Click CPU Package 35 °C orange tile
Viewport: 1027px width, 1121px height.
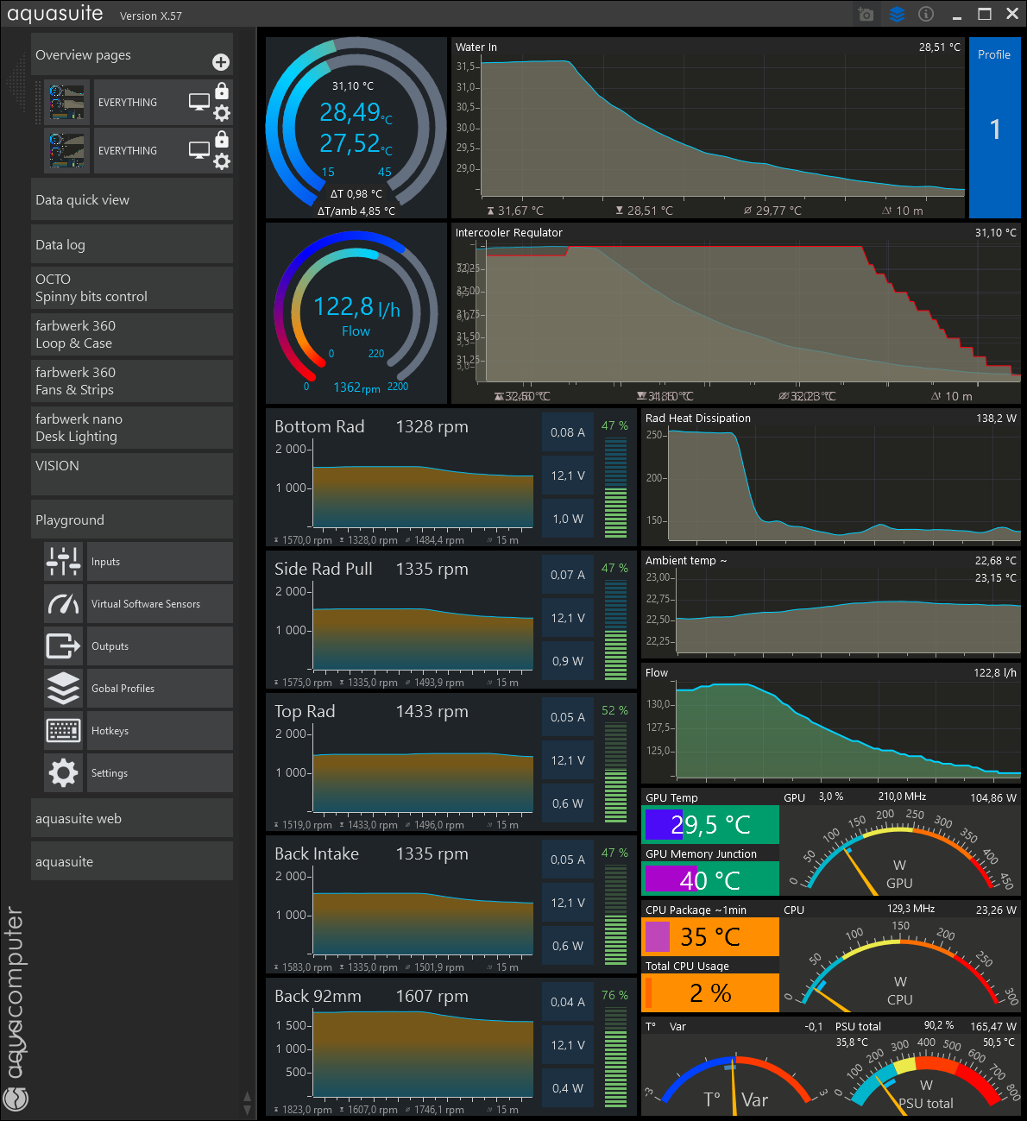click(x=710, y=936)
